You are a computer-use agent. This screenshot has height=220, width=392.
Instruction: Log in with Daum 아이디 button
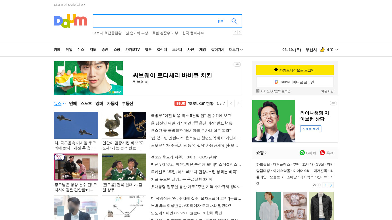point(295,82)
